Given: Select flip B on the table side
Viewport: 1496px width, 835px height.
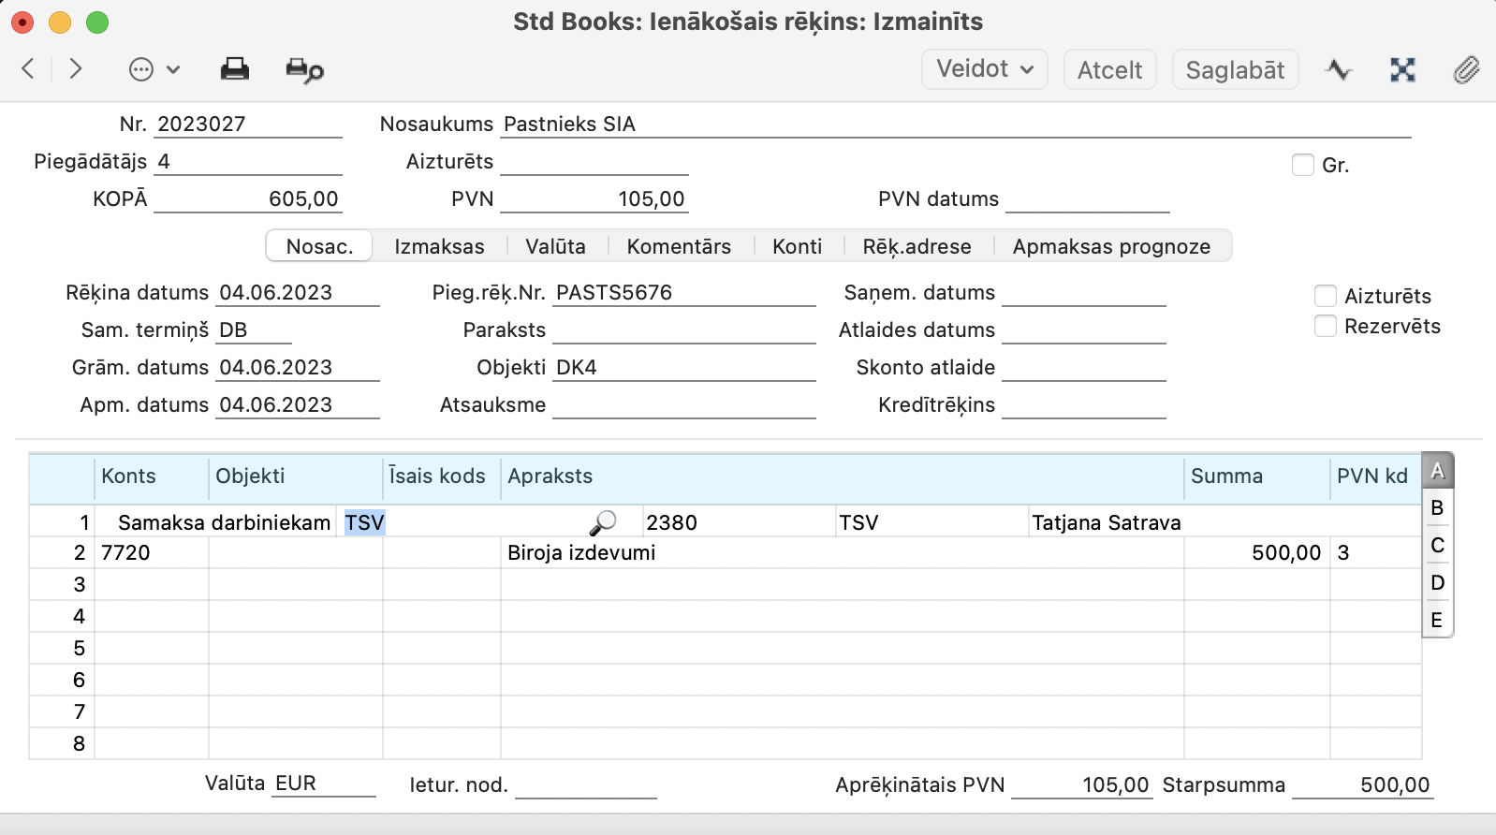Looking at the screenshot, I should [1437, 507].
